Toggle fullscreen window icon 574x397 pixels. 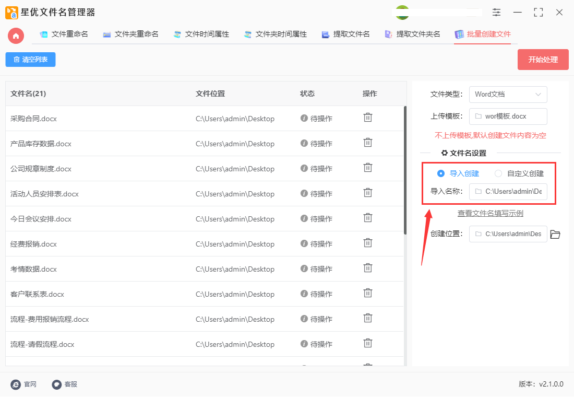538,12
